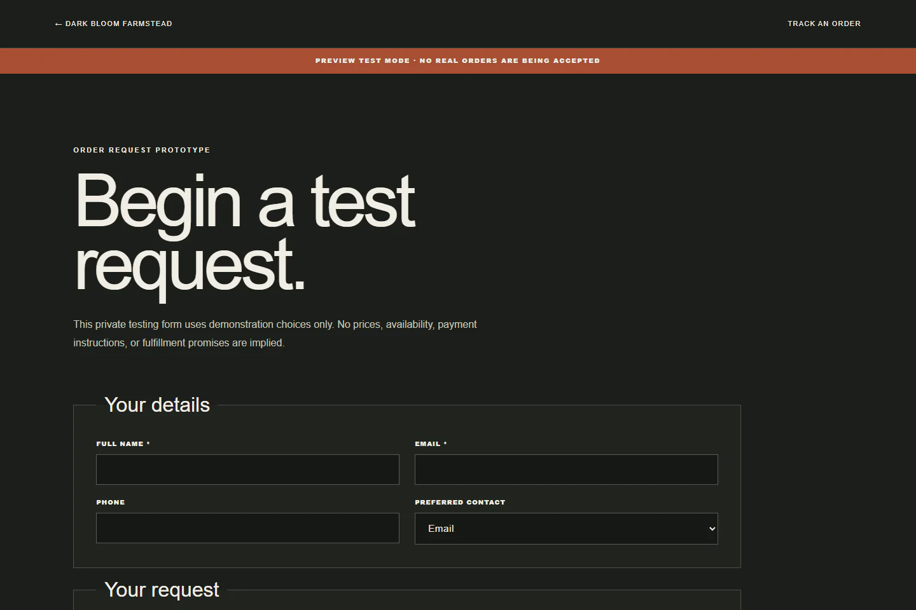Click into the Full Name field
The width and height of the screenshot is (916, 610).
(x=247, y=470)
